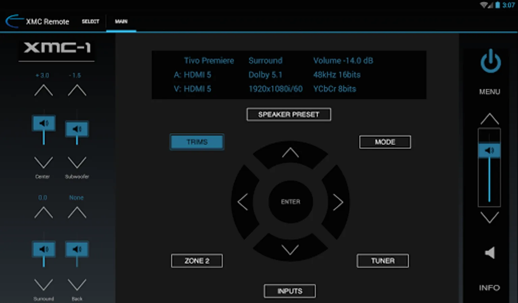Click the Volume -14.0 dB readout

343,61
